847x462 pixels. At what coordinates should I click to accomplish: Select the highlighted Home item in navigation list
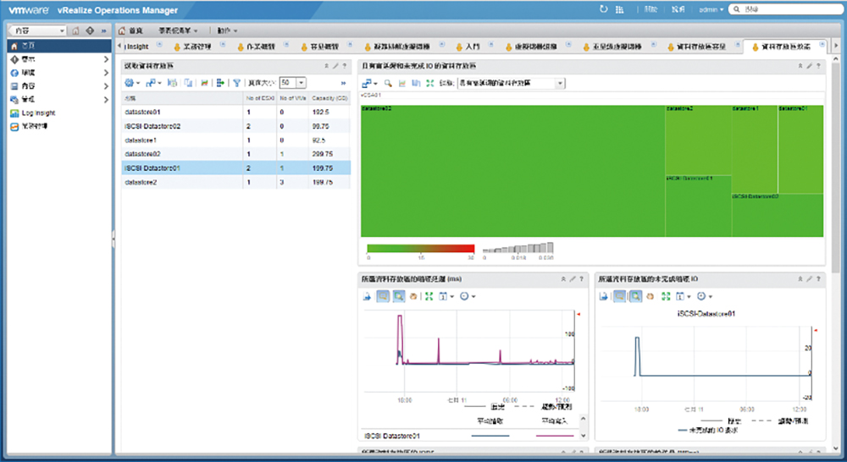(x=59, y=46)
